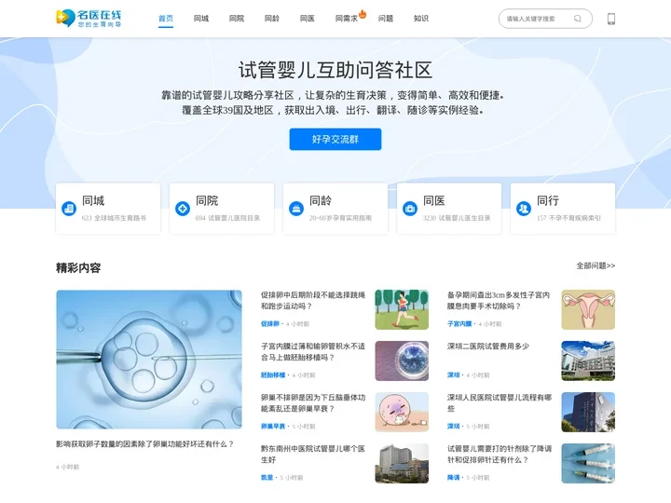The height and width of the screenshot is (503, 671).
Task: Click the 同院 card's hospital cross icon
Action: [x=183, y=209]
